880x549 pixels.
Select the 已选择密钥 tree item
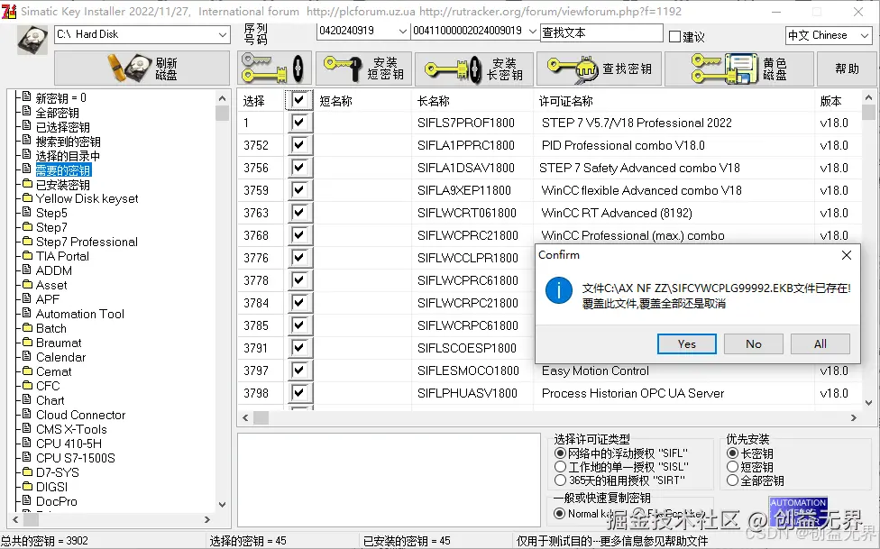[62, 127]
